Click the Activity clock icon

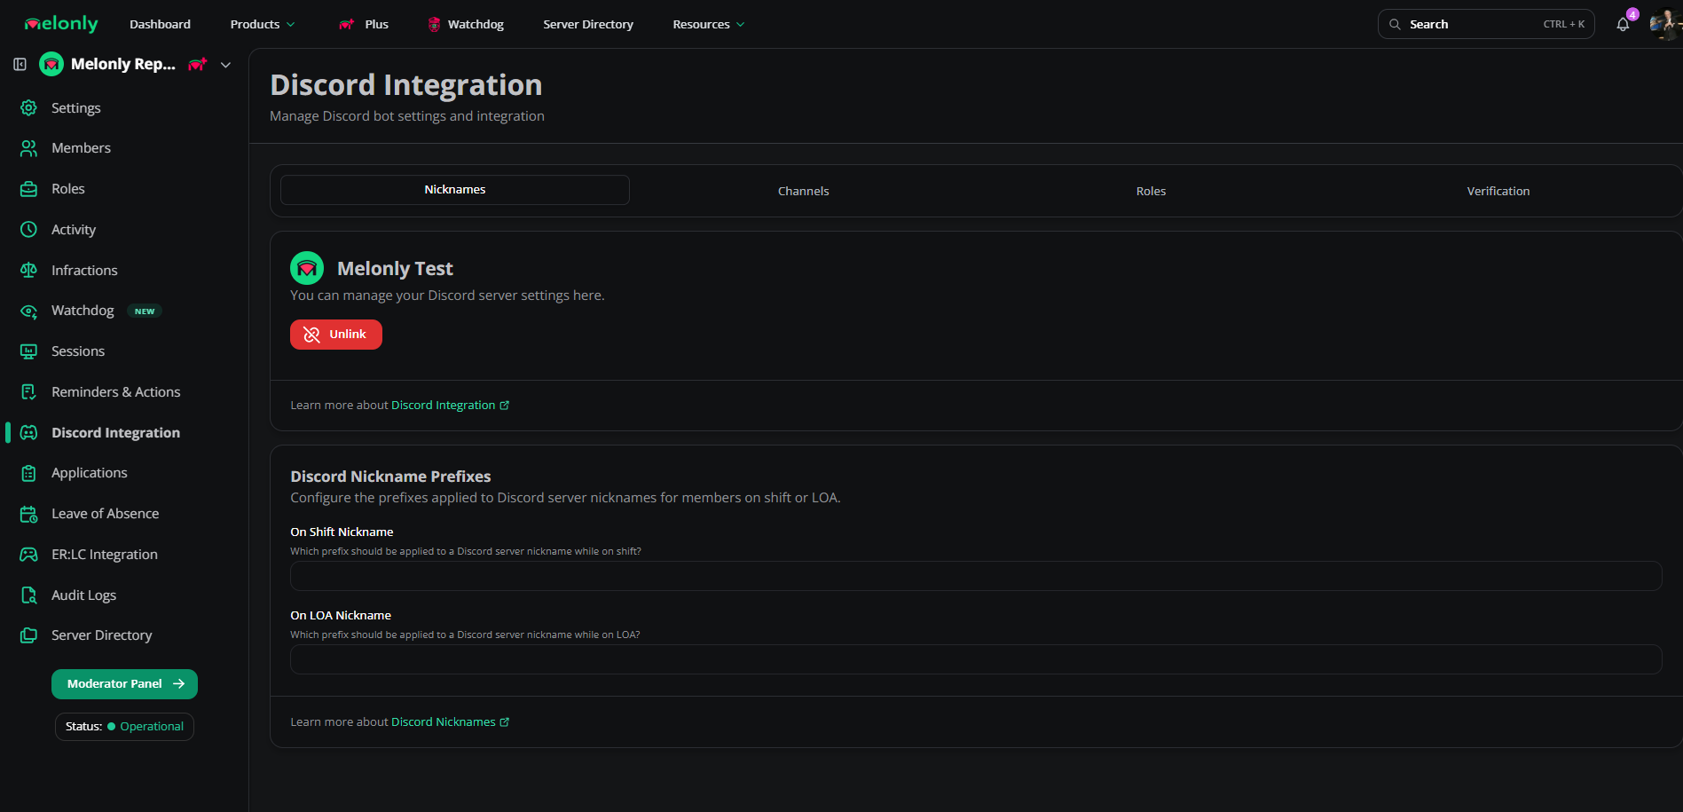point(29,229)
